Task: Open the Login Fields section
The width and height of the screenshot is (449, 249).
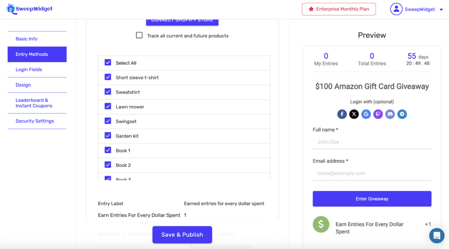Action: [x=29, y=69]
